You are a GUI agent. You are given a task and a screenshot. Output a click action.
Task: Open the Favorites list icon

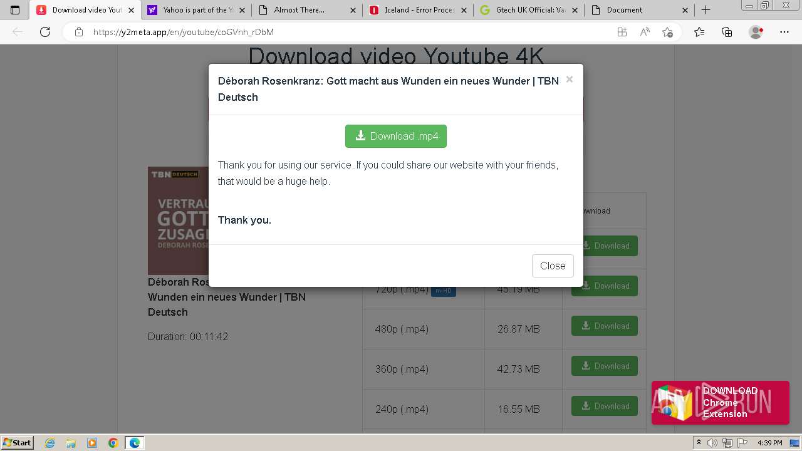[699, 32]
